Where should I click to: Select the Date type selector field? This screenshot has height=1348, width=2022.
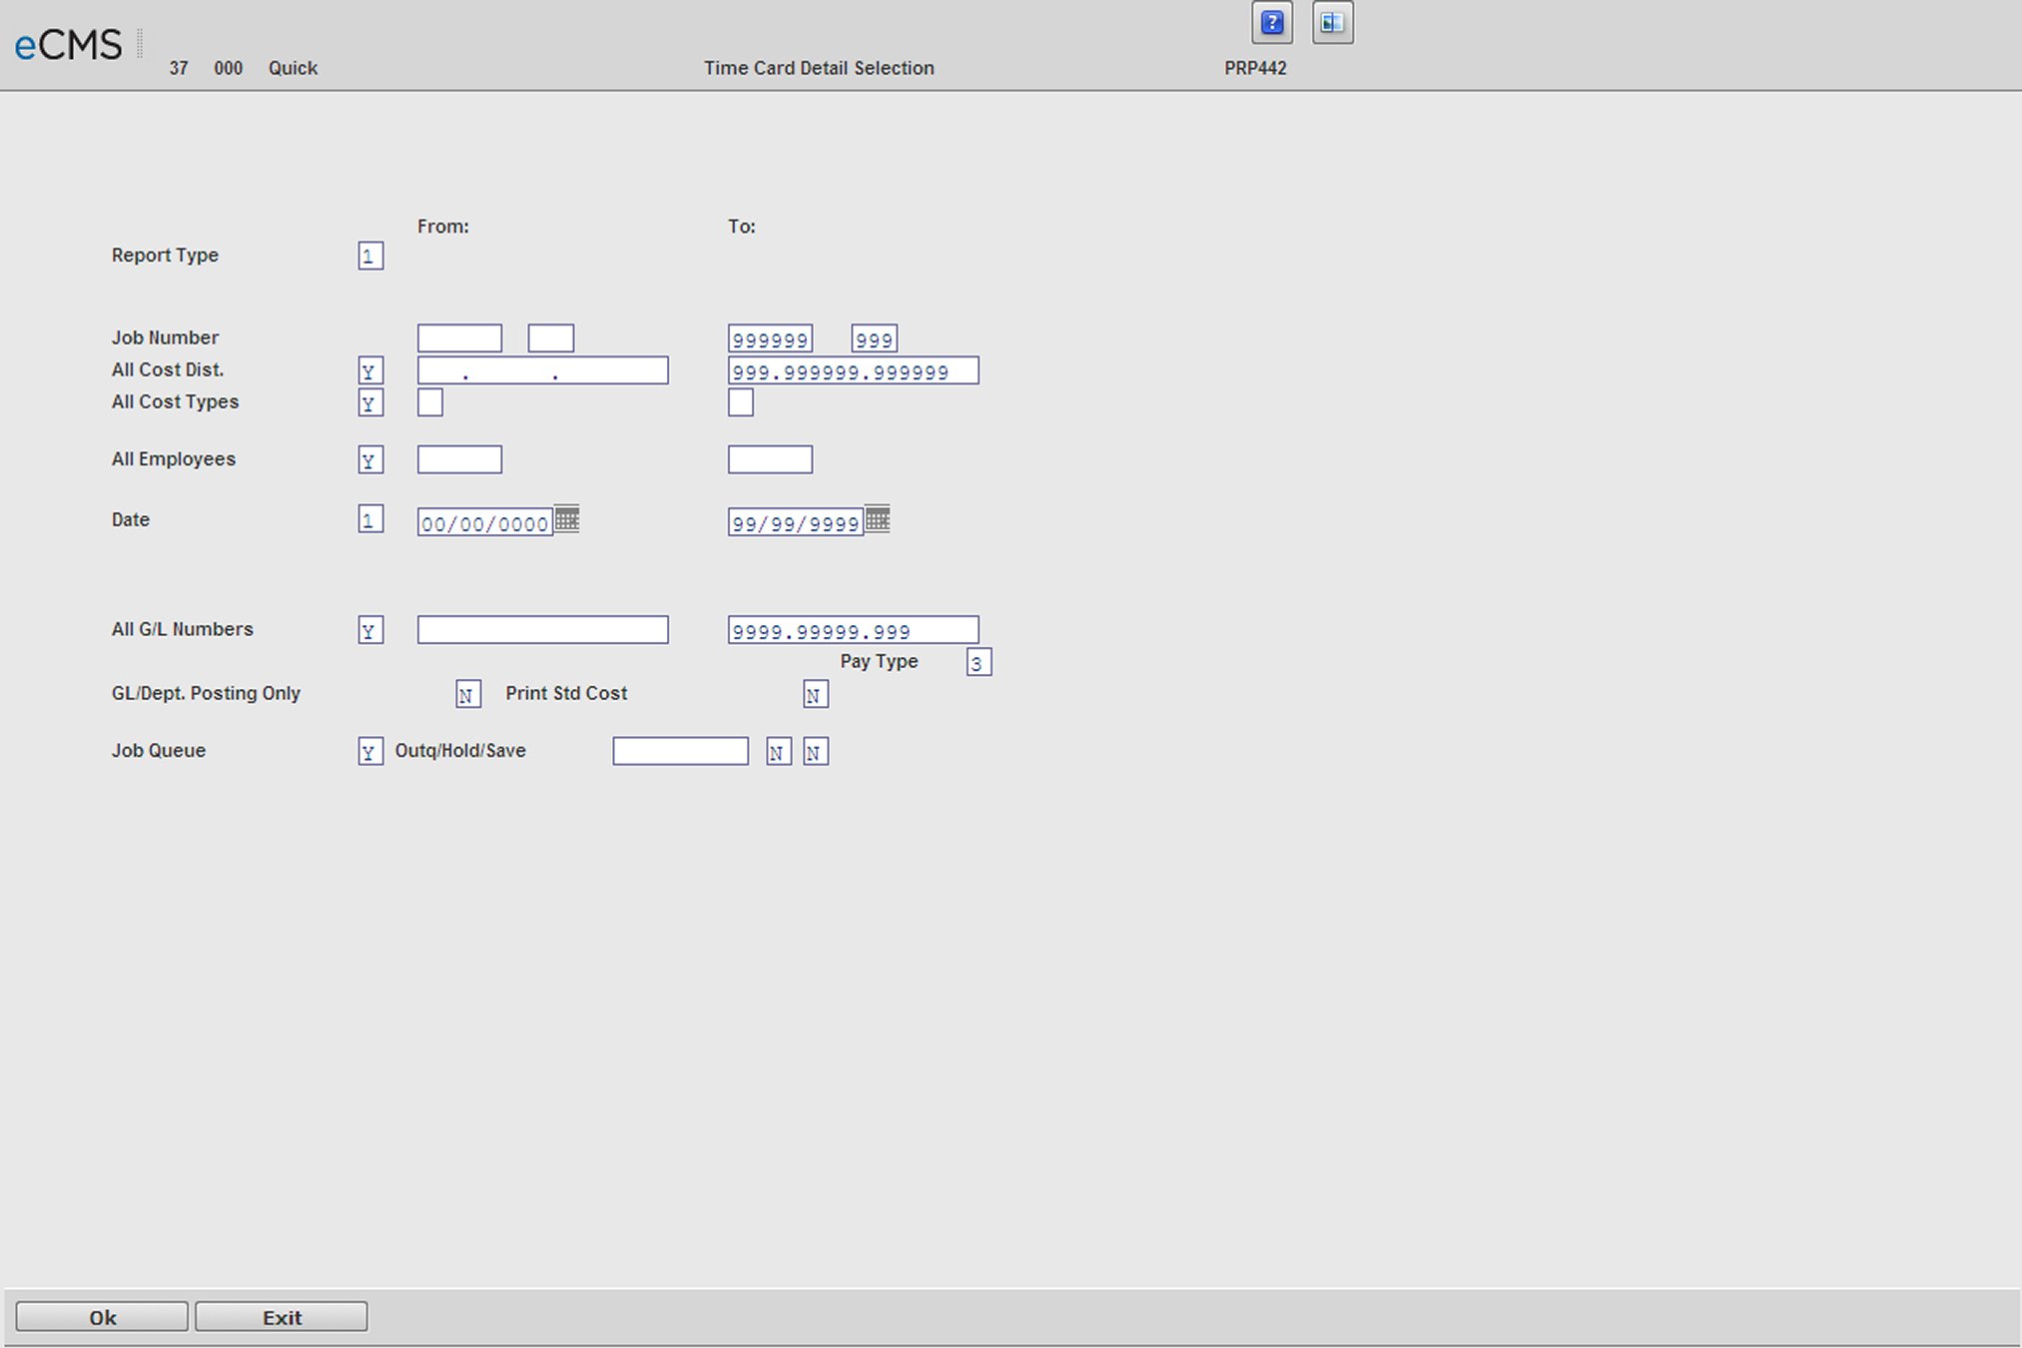370,519
